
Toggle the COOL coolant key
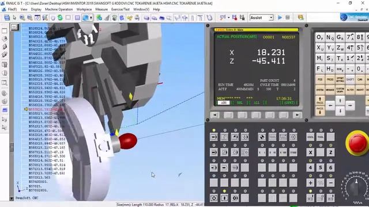pyautogui.click(x=310, y=137)
